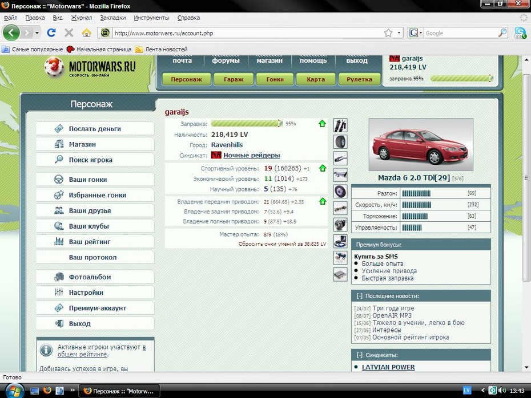Open Поиск игрока in the sidebar
The height and width of the screenshot is (398, 531).
coord(95,160)
